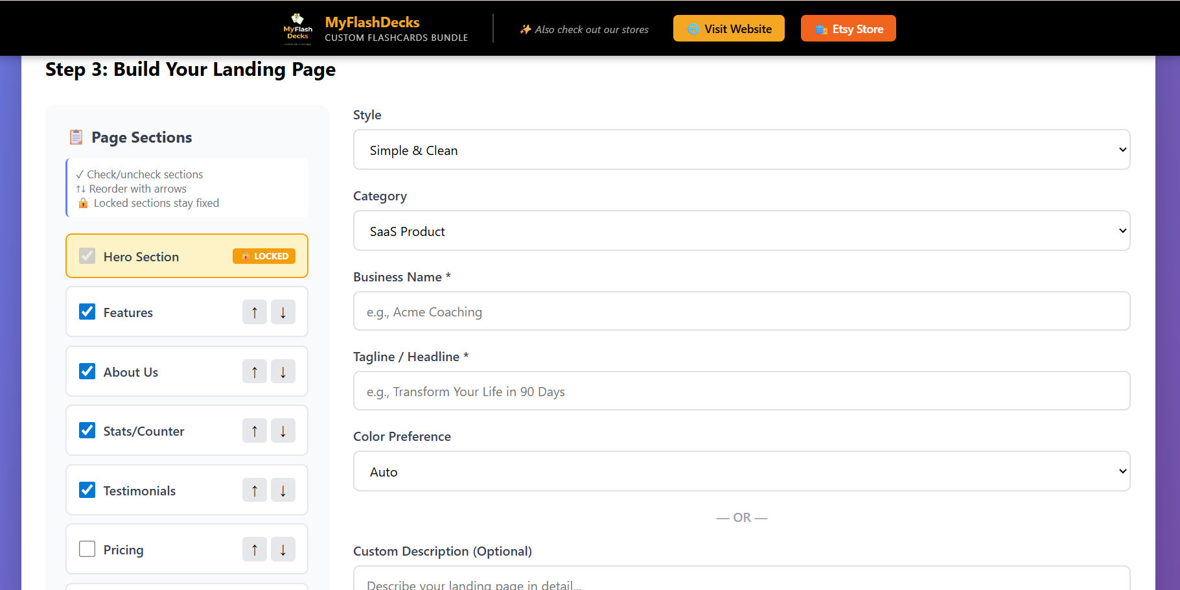Click the 'Category' field label

380,196
